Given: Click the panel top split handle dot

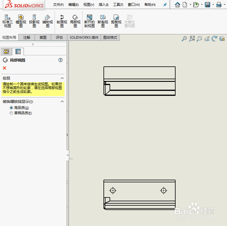Looking at the screenshot, I should tap(33, 44).
